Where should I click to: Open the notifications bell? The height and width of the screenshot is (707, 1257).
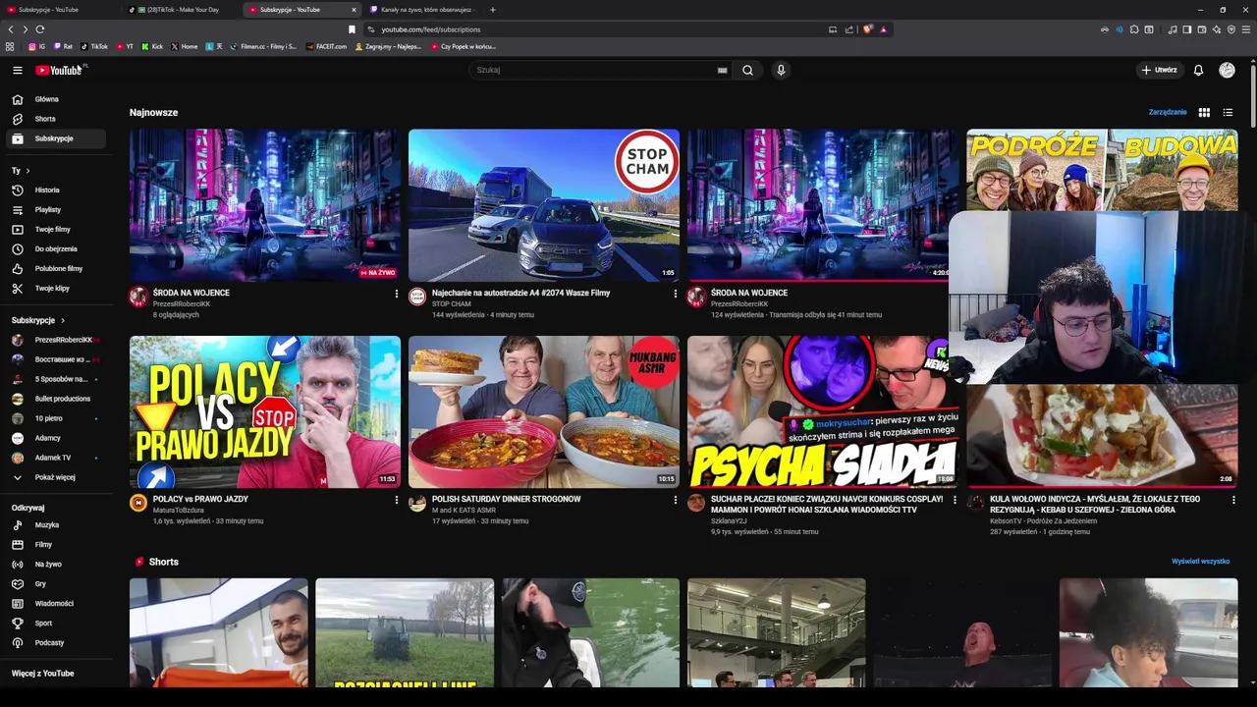pos(1198,70)
